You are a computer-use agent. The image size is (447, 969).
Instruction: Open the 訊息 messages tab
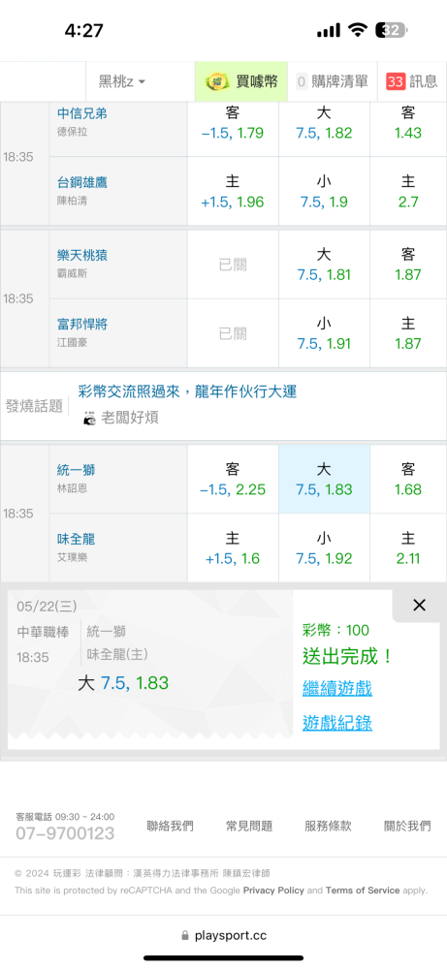(x=412, y=81)
